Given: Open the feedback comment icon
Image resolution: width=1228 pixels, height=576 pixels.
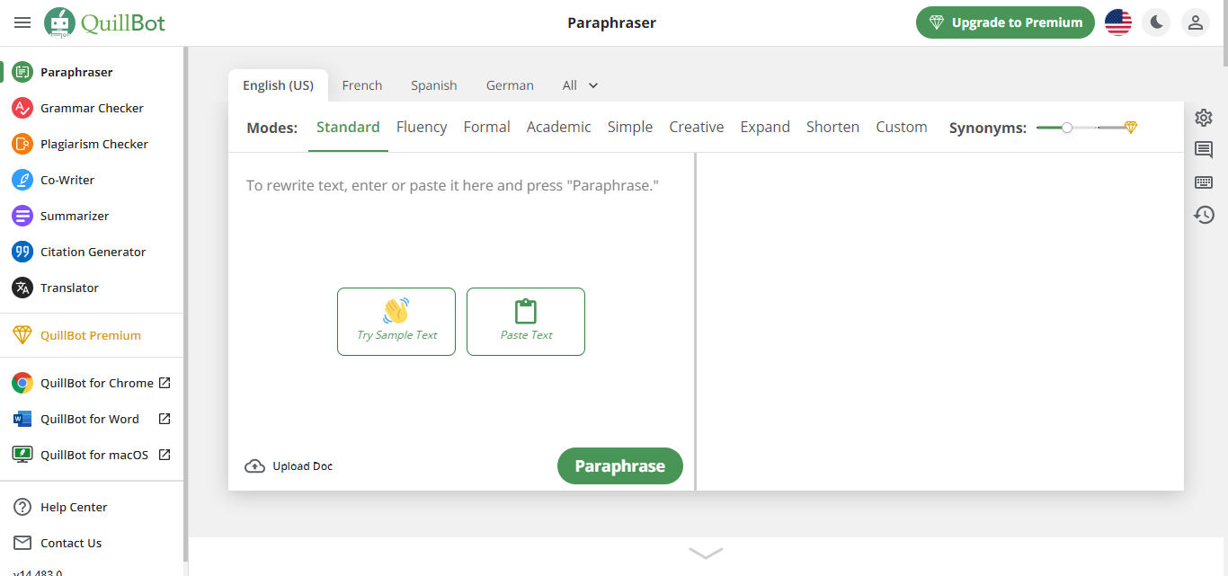Looking at the screenshot, I should (x=1204, y=150).
